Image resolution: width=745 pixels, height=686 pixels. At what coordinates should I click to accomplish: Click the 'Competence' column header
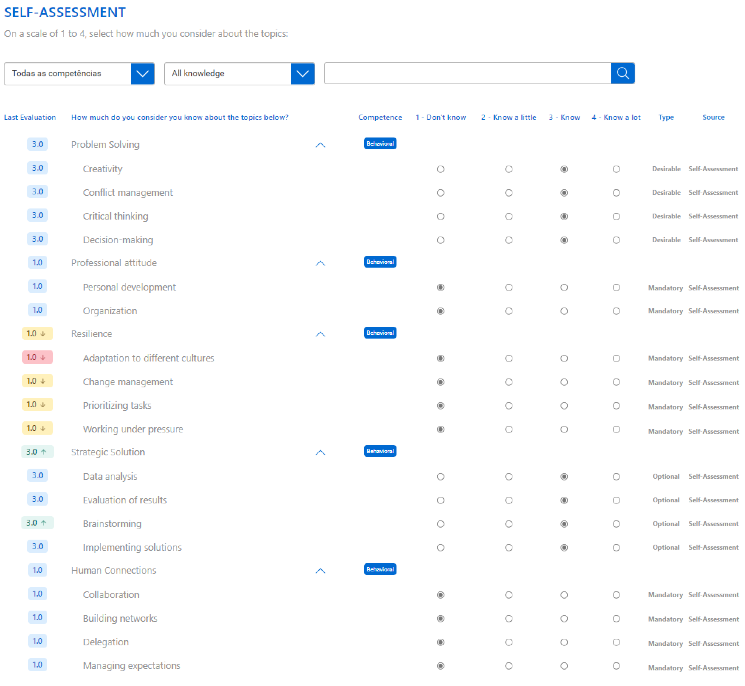[380, 117]
